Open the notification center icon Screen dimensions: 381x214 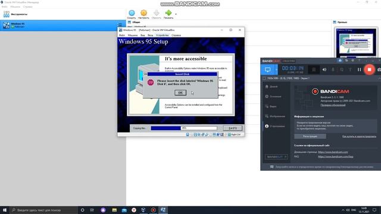click(374, 210)
